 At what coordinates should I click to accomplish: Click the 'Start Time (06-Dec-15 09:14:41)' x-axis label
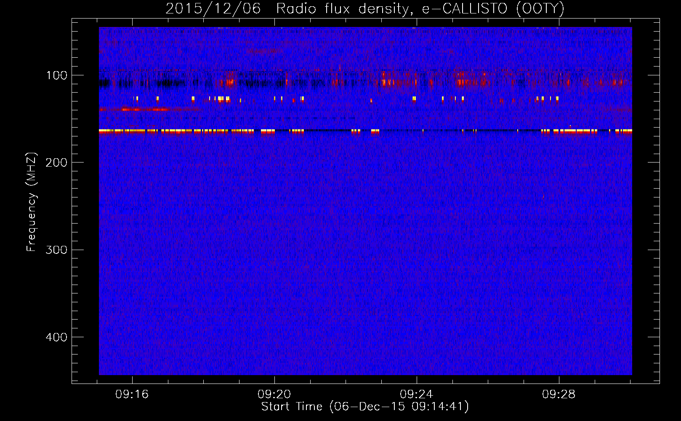[x=365, y=407]
